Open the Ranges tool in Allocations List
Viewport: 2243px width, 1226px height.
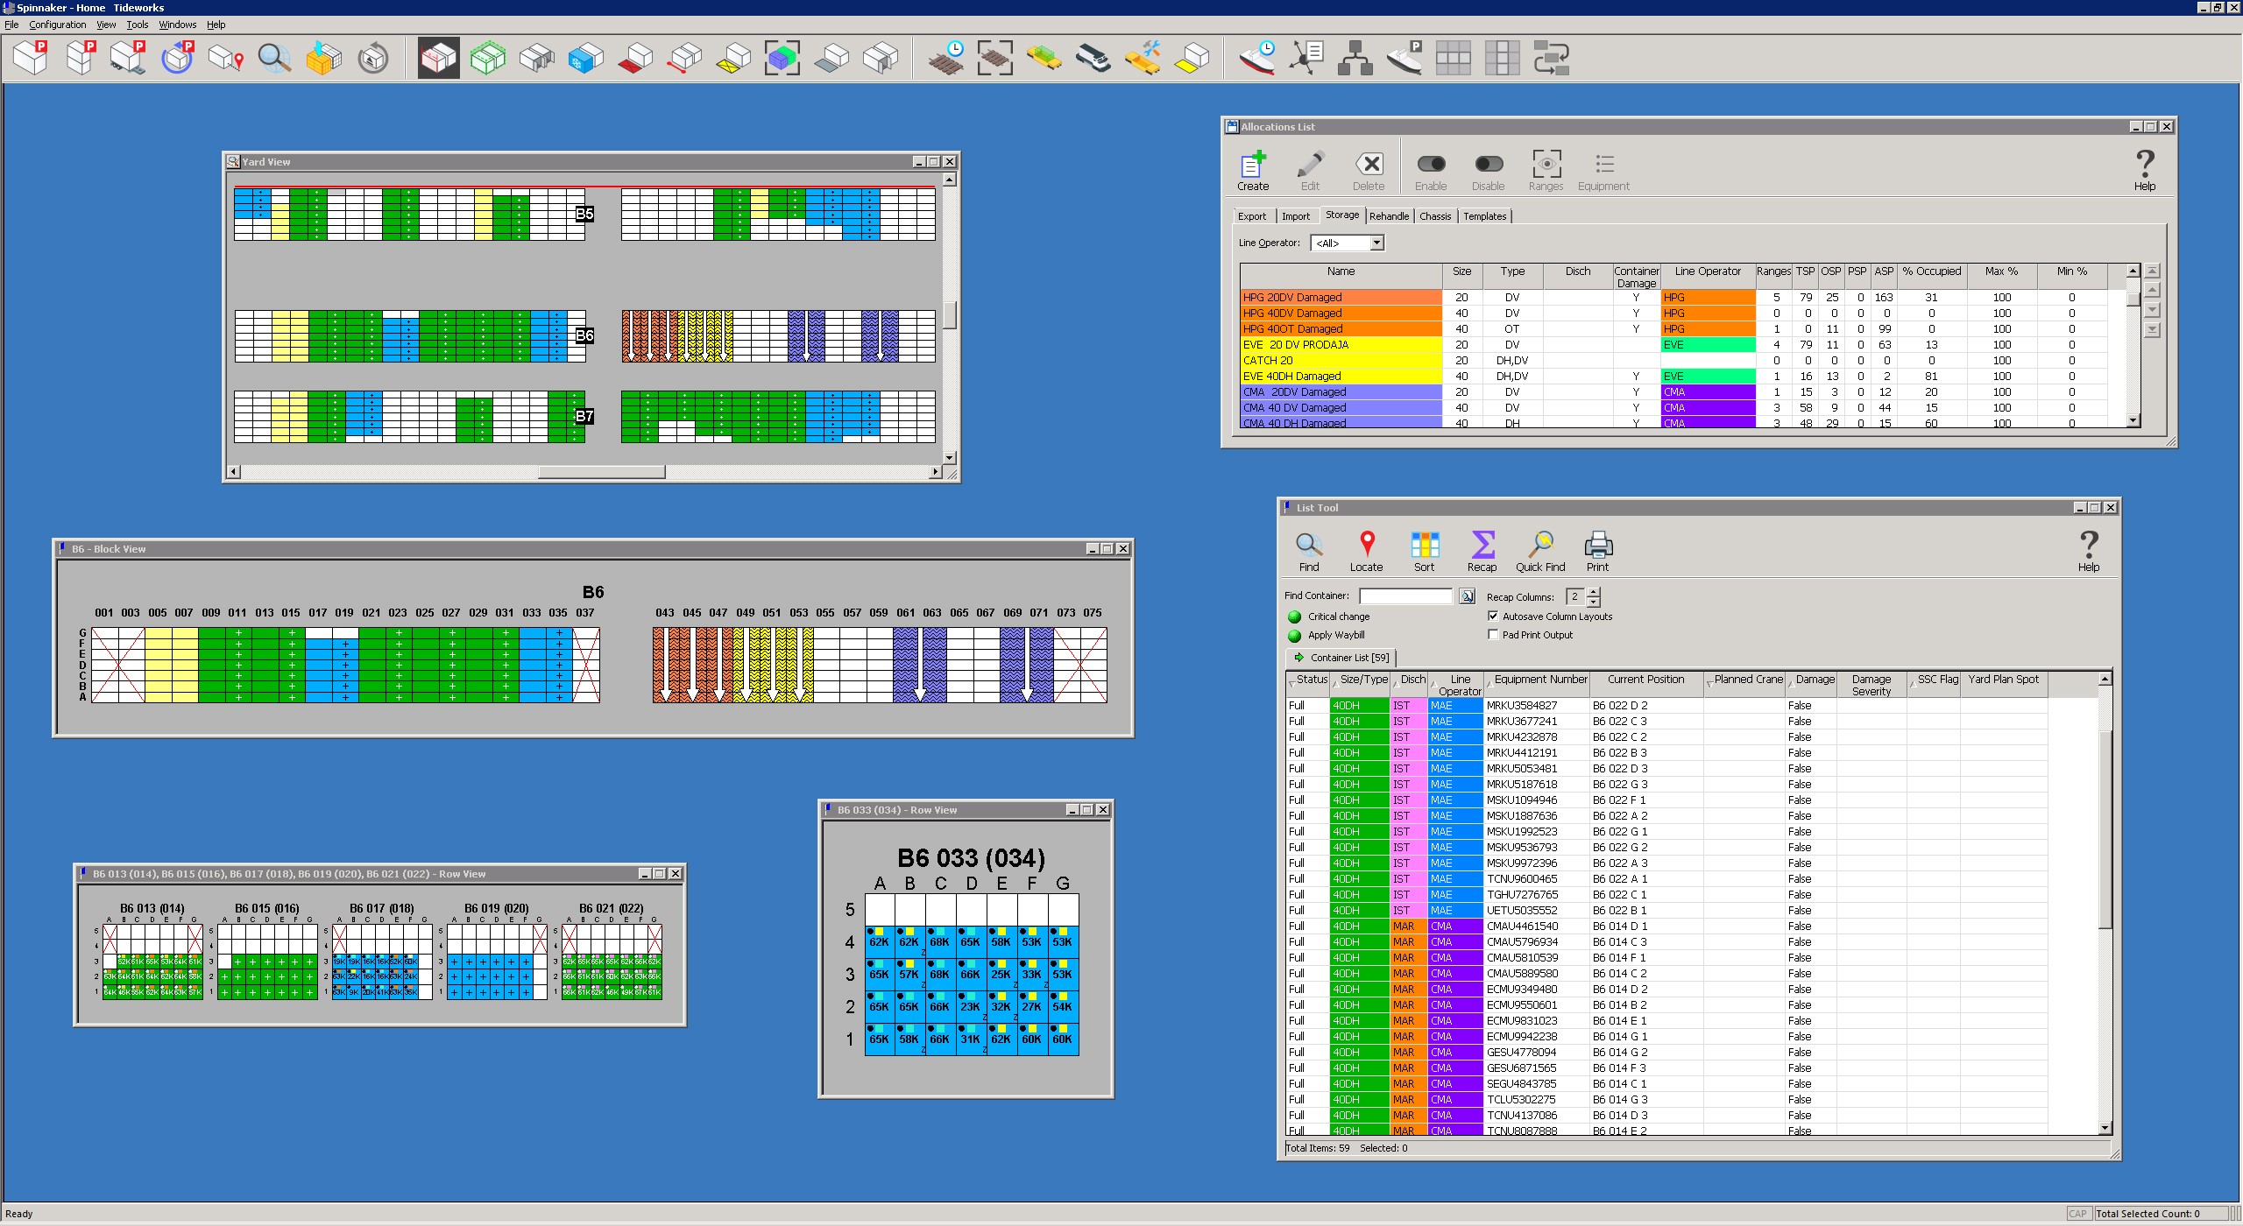click(1546, 165)
